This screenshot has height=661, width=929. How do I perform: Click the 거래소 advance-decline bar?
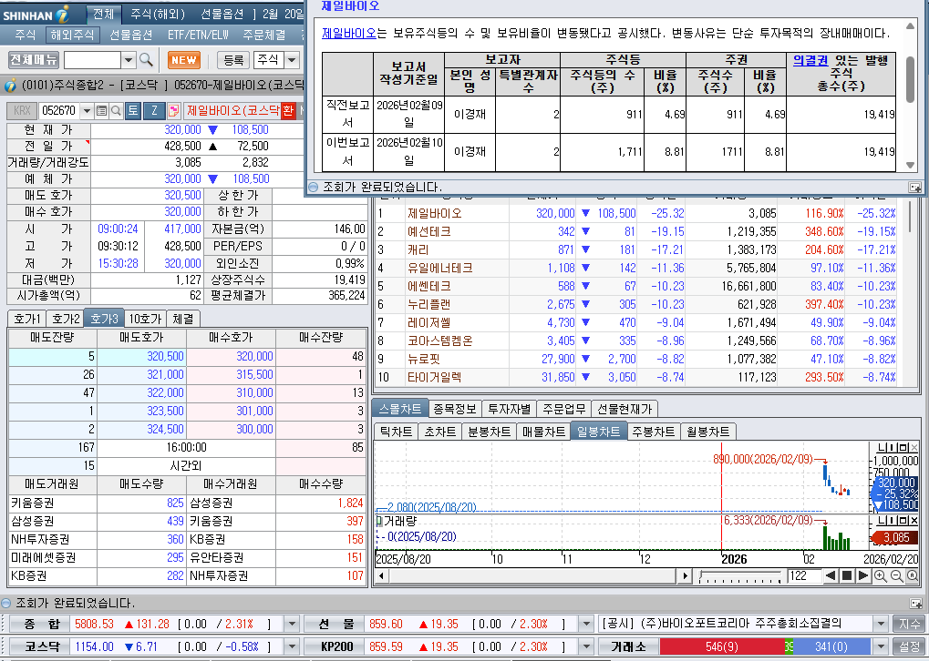pyautogui.click(x=765, y=646)
